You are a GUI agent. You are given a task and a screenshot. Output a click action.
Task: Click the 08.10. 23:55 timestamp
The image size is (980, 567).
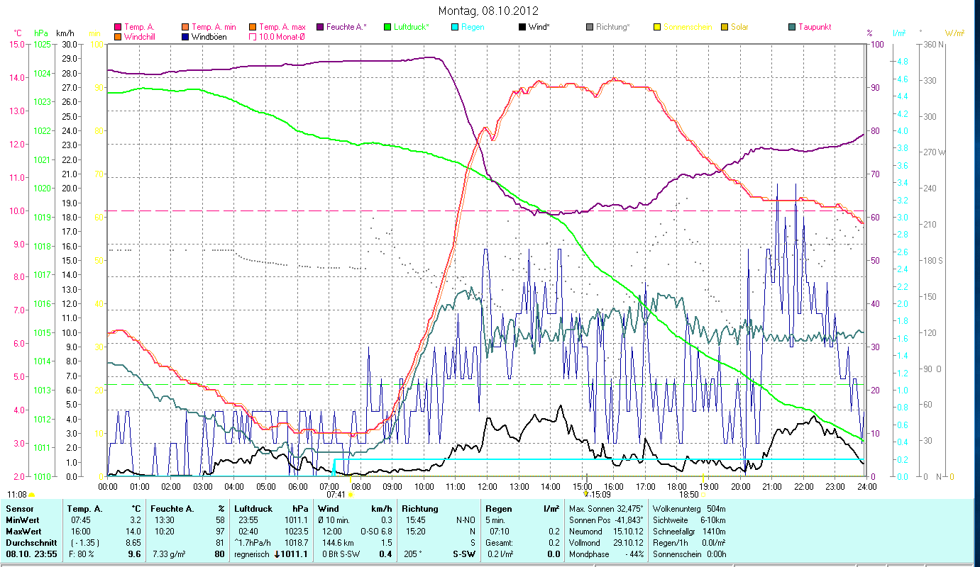(x=31, y=554)
